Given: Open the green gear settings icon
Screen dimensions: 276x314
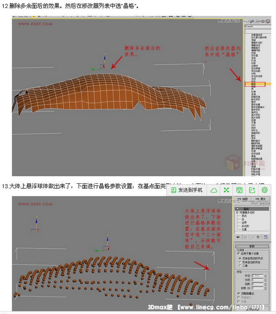Looking at the screenshot, I should tap(264, 190).
